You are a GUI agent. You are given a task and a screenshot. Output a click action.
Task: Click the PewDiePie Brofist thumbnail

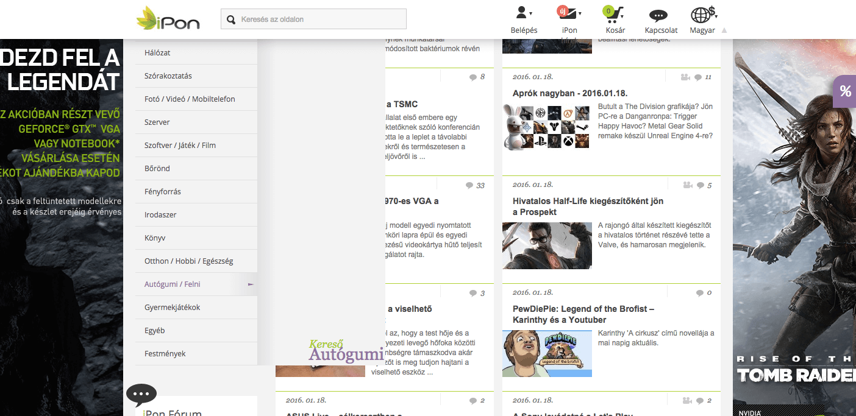[x=547, y=353]
